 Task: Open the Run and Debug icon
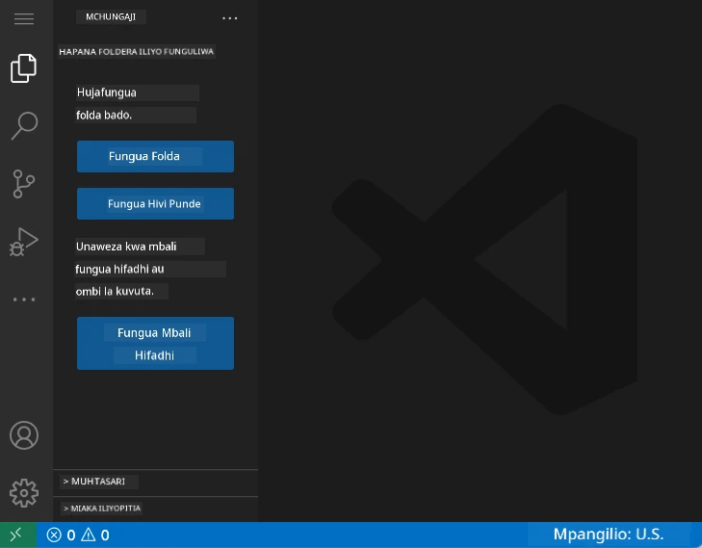(x=24, y=242)
